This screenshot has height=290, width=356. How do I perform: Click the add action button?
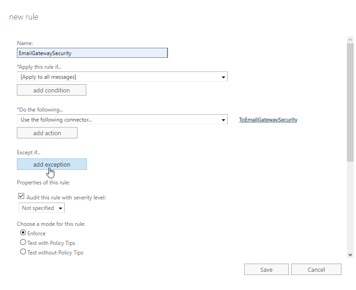click(47, 133)
